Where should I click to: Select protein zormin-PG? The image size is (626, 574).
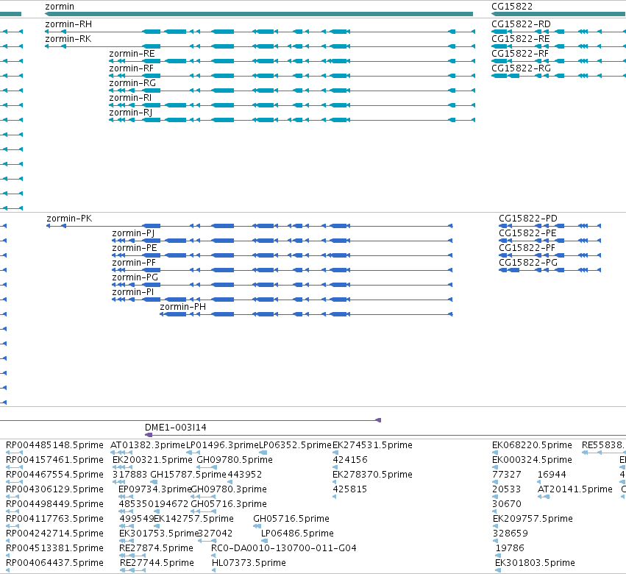pyautogui.click(x=282, y=285)
